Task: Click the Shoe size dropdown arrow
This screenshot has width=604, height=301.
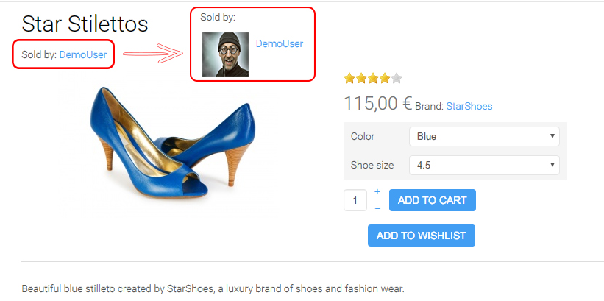Action: click(x=552, y=165)
